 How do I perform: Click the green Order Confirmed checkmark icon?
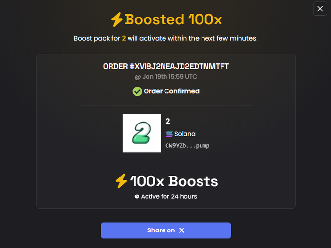137,91
